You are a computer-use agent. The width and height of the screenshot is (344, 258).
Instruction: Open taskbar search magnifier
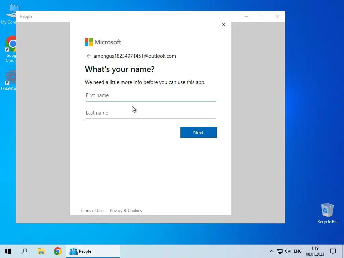pyautogui.click(x=24, y=251)
